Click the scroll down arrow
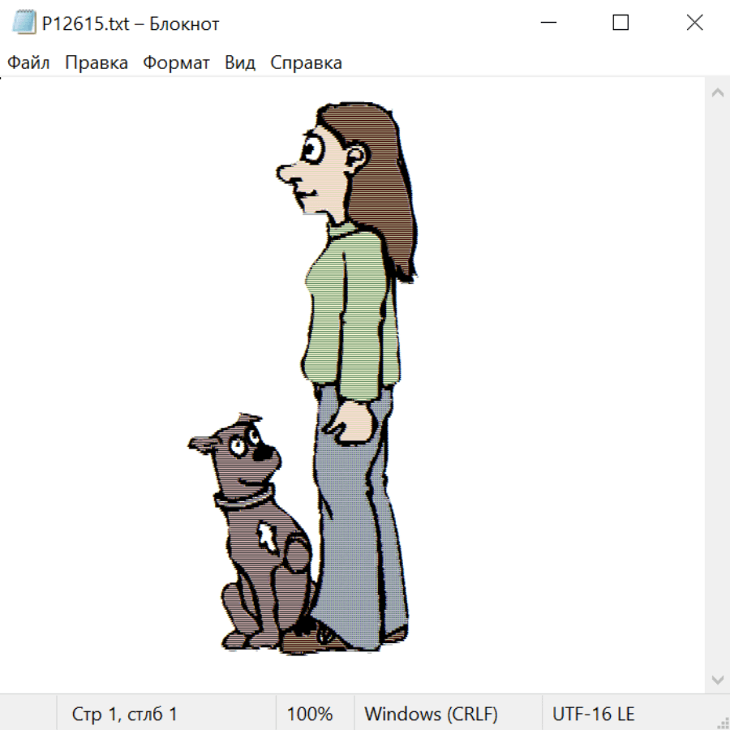 tap(718, 680)
